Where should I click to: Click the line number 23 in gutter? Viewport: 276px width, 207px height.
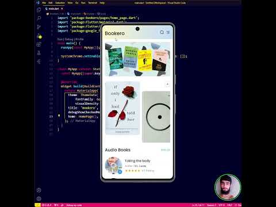51,117
